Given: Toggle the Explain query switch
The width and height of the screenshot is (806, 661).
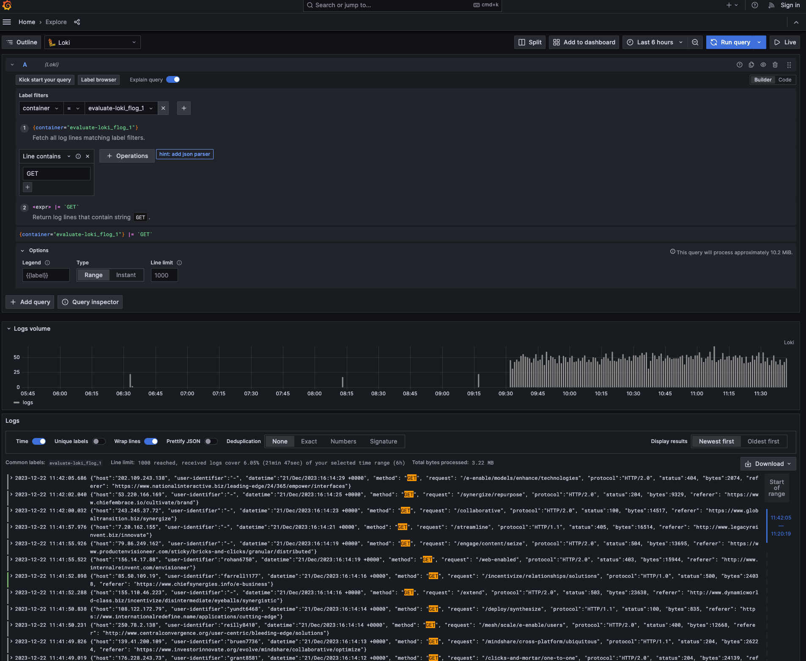Looking at the screenshot, I should 173,79.
